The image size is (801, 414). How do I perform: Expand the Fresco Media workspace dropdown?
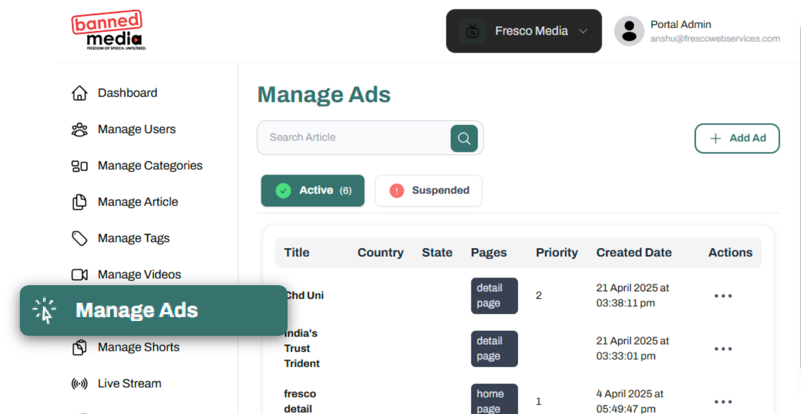pos(583,31)
